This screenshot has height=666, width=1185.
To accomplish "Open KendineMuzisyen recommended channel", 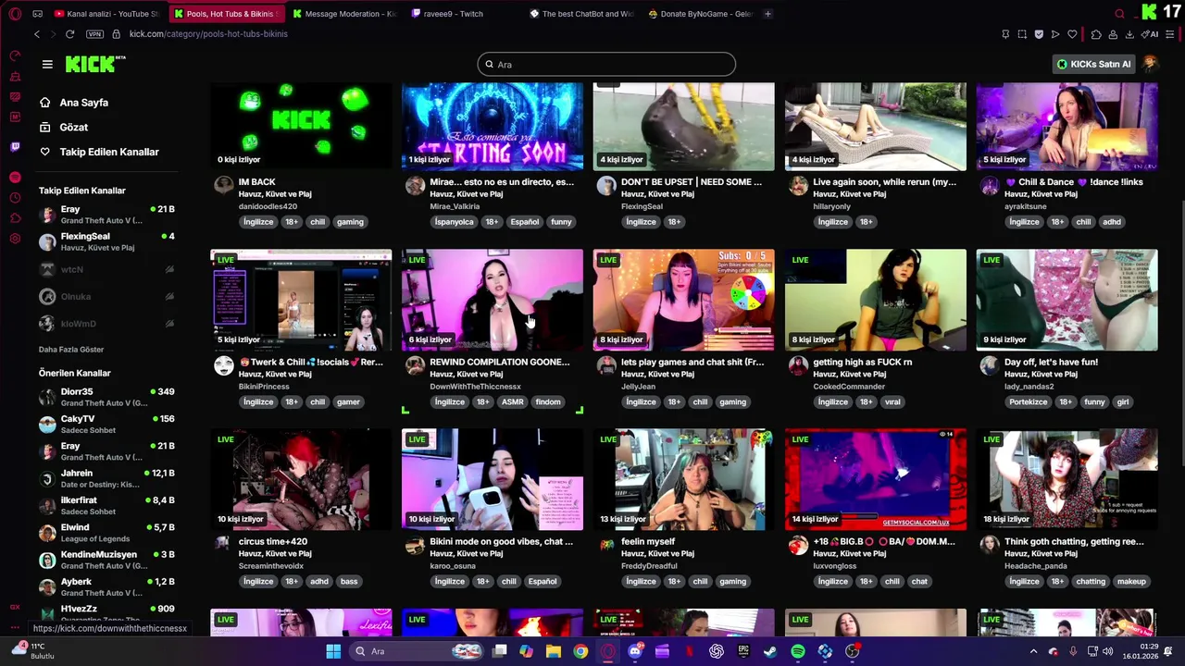I will tap(107, 560).
